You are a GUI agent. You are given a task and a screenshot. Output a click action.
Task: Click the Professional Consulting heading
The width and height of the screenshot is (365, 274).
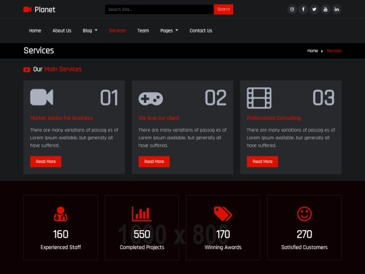(x=274, y=118)
